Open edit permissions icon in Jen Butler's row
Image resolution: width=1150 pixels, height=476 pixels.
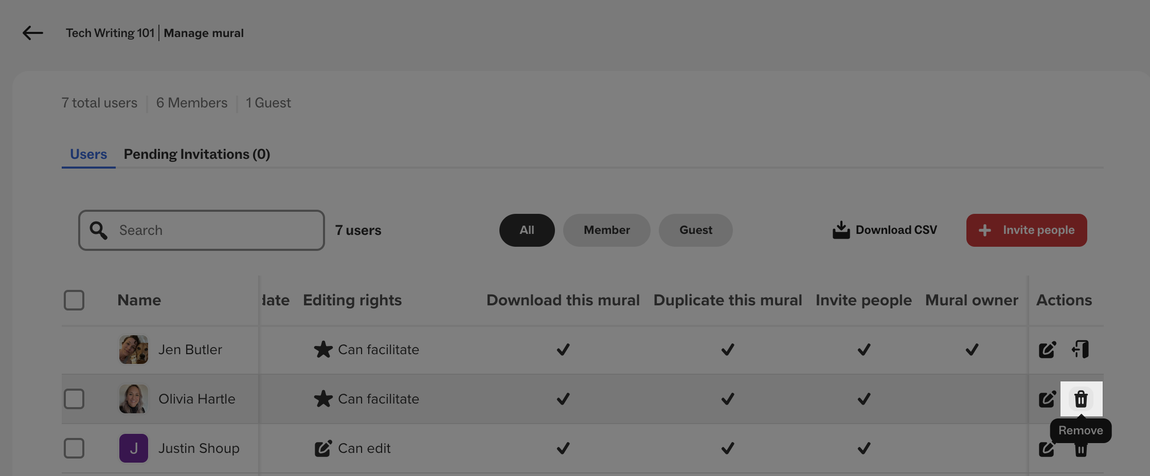[x=1047, y=350]
